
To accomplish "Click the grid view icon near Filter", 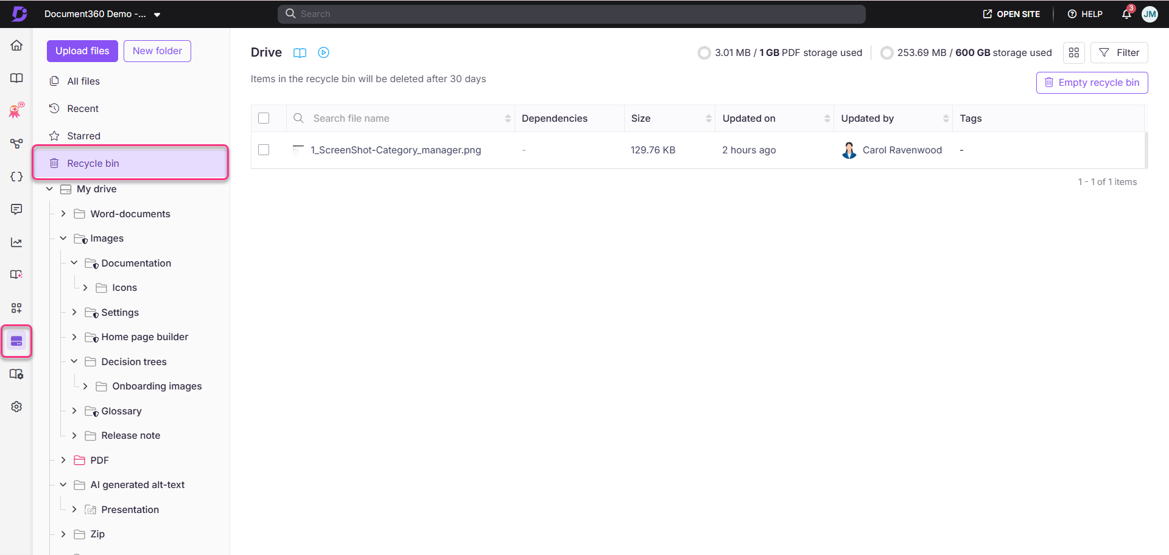I will pos(1073,52).
